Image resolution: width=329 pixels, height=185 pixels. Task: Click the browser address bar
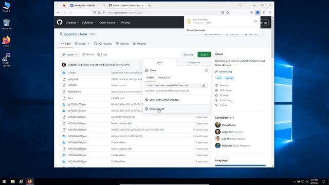point(161,12)
